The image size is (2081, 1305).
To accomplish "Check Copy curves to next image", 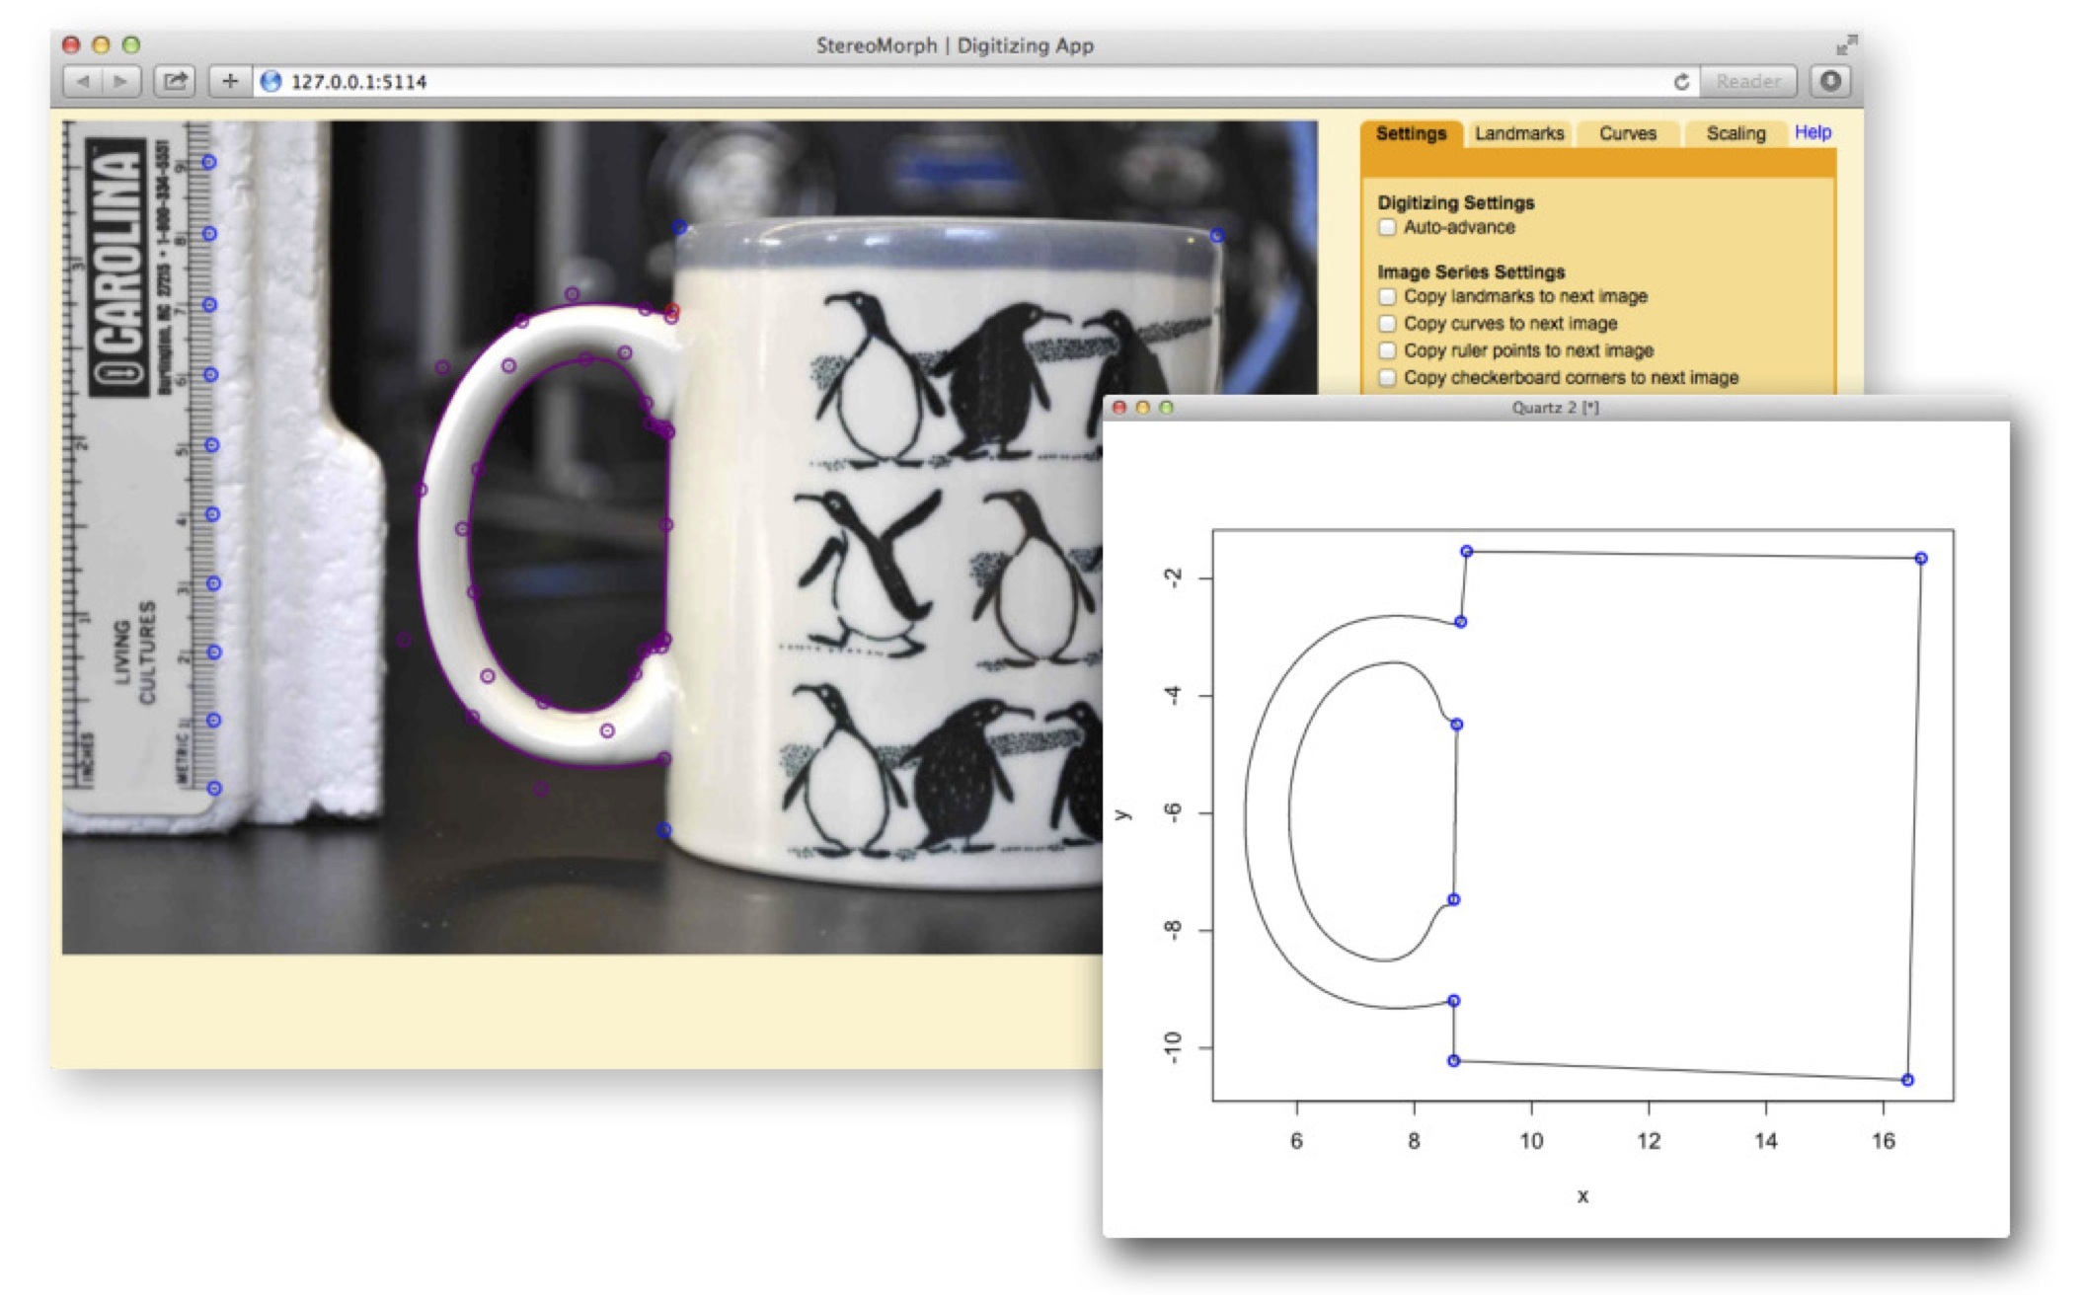I will (1387, 324).
